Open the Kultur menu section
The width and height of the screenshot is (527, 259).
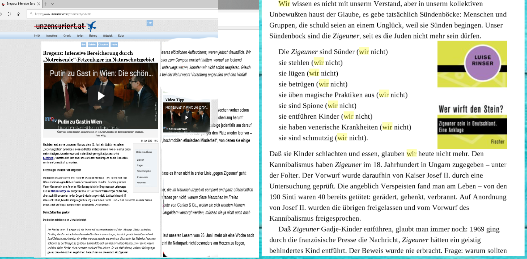click(121, 36)
